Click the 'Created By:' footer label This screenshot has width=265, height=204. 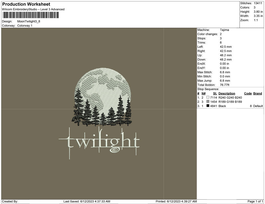10,201
